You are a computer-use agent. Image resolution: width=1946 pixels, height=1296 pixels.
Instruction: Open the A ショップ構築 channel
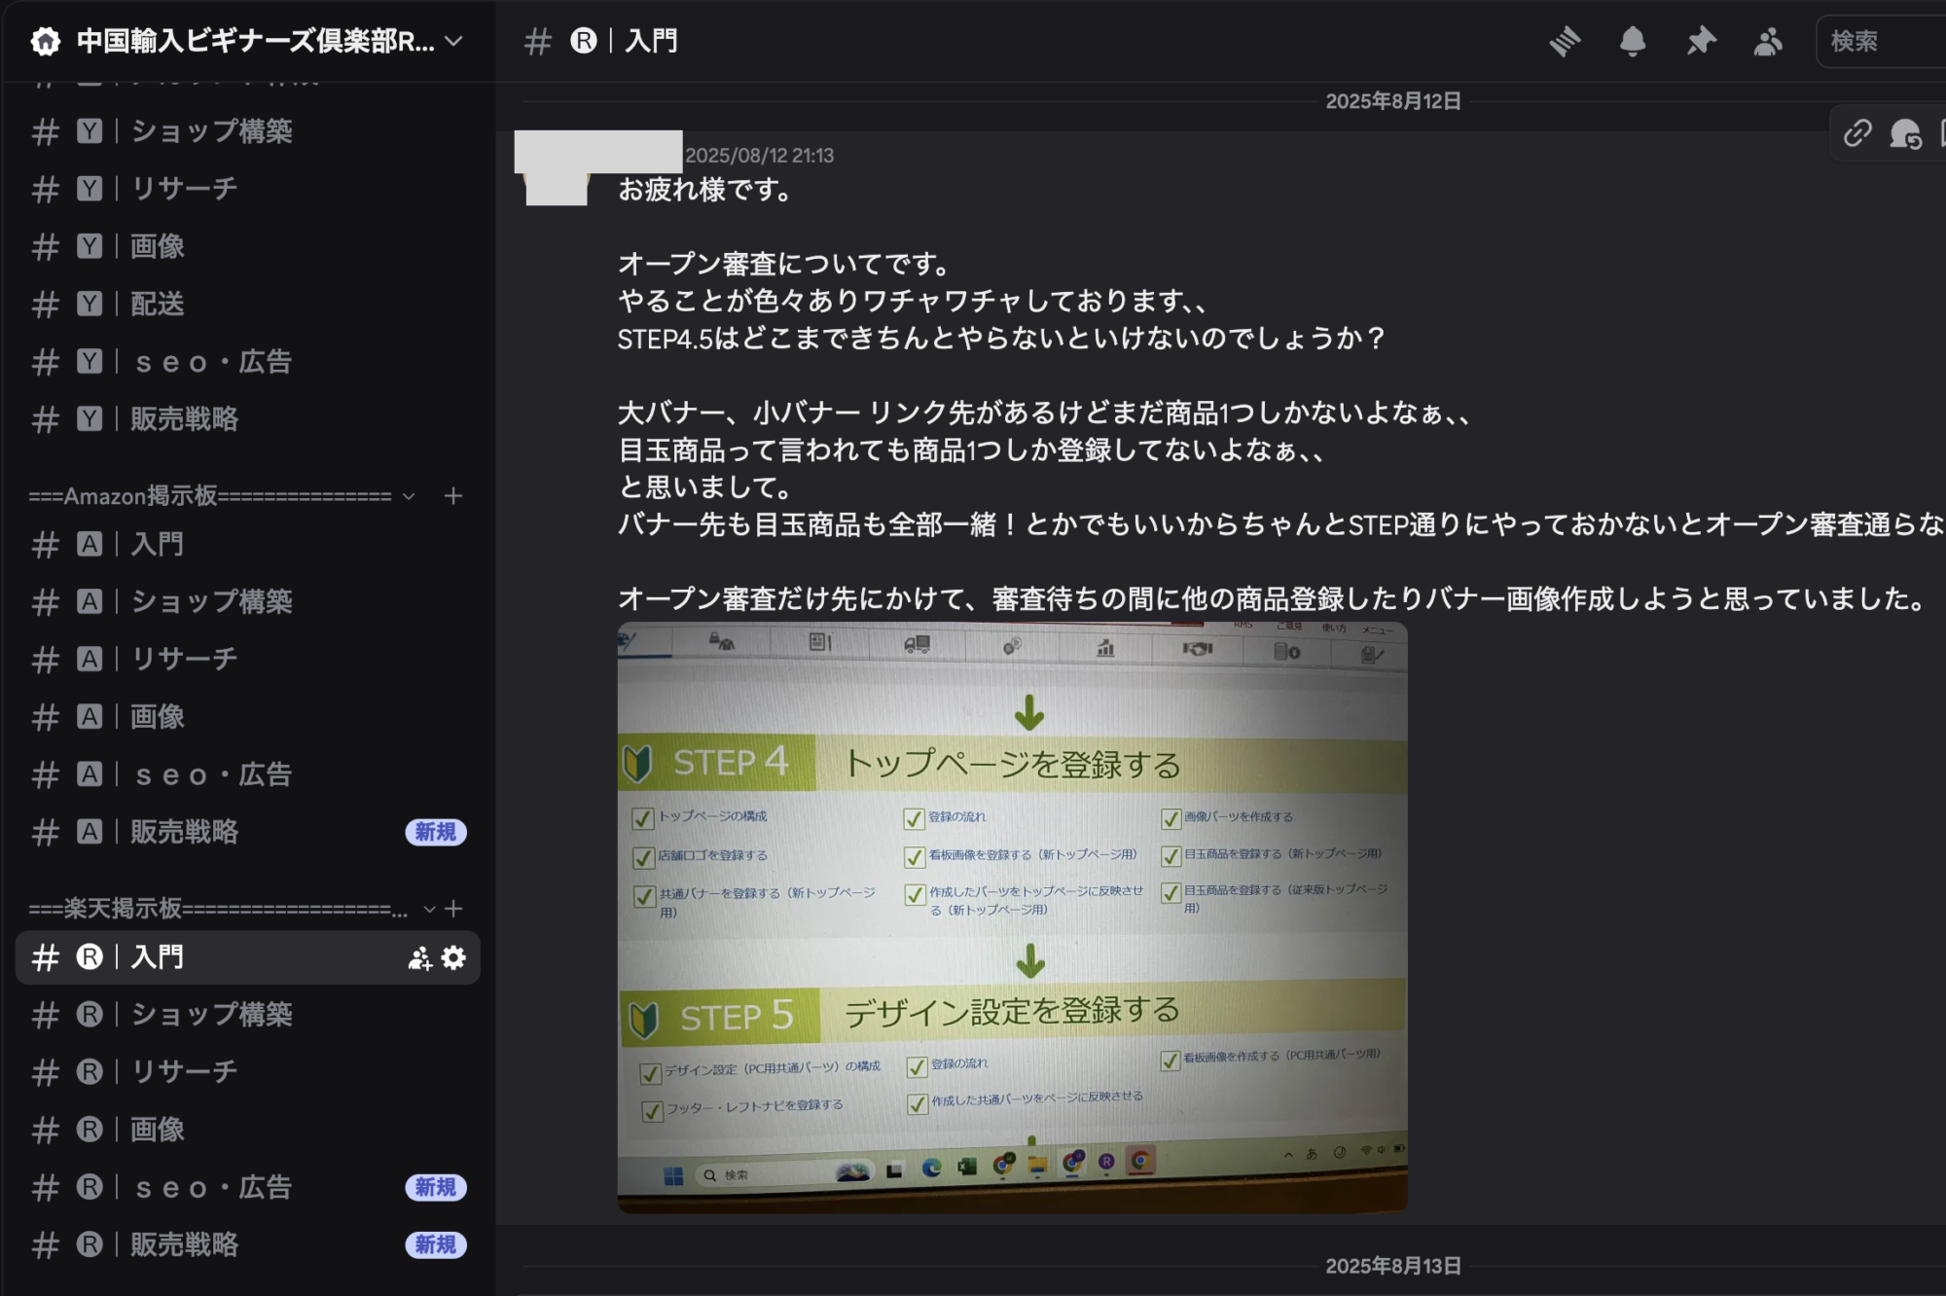[247, 602]
